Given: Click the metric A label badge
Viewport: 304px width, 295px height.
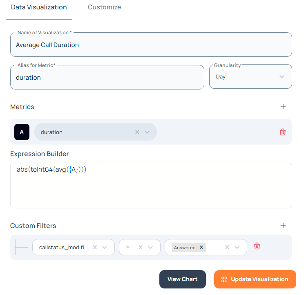Looking at the screenshot, I should click(22, 132).
